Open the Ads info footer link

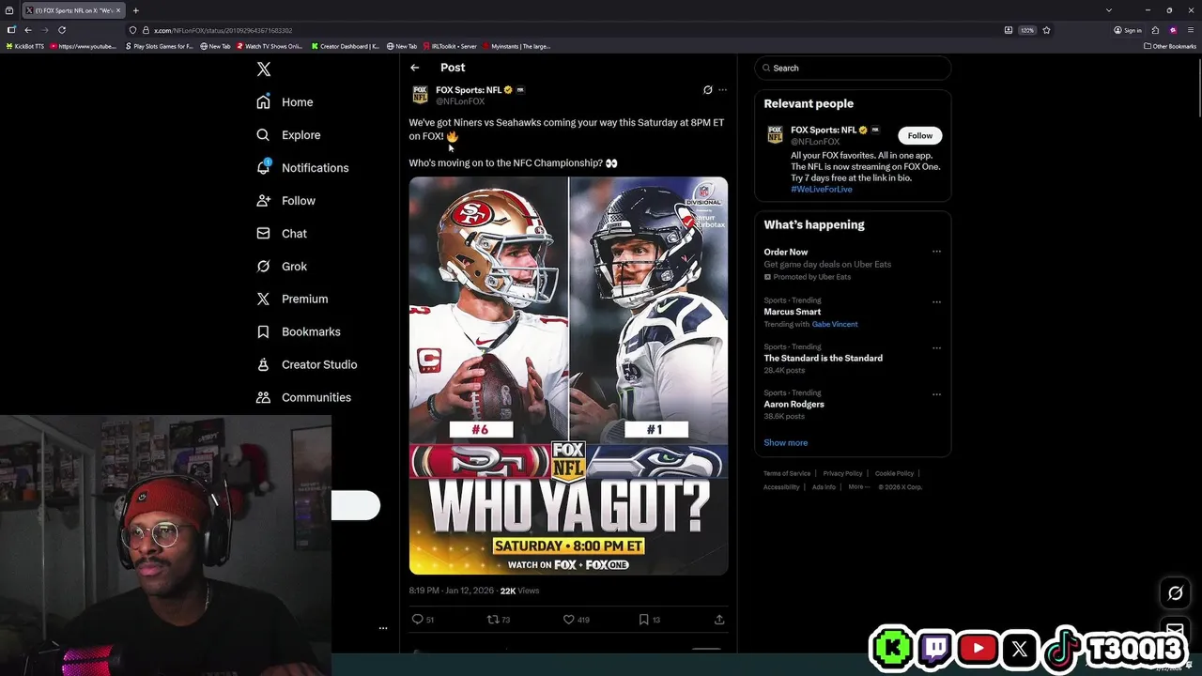point(824,487)
